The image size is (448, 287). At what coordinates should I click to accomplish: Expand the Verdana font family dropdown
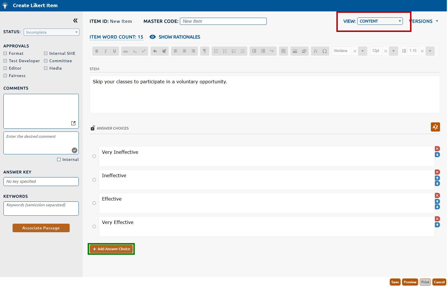point(363,51)
